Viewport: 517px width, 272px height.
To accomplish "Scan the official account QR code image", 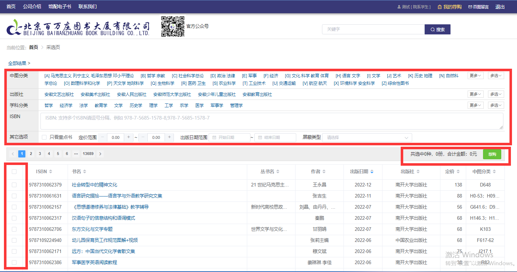I will (172, 26).
